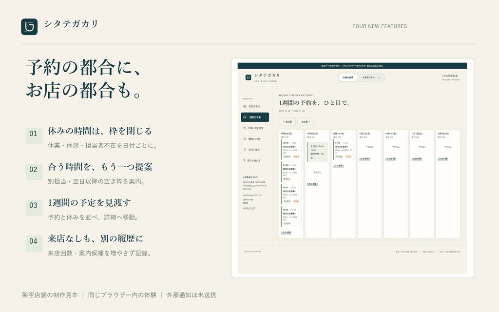Go to next week with 次の週 button
The height and width of the screenshot is (312, 499).
306,121
